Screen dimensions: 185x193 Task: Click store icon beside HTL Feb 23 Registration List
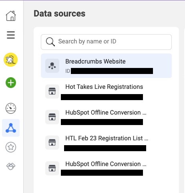click(x=52, y=142)
